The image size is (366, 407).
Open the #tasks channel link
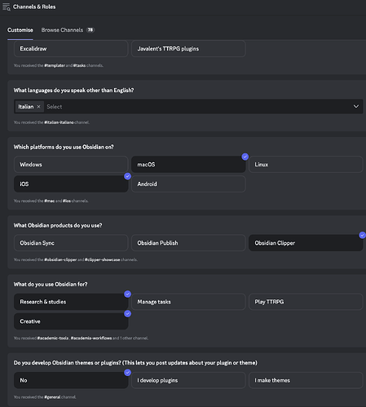pos(79,65)
